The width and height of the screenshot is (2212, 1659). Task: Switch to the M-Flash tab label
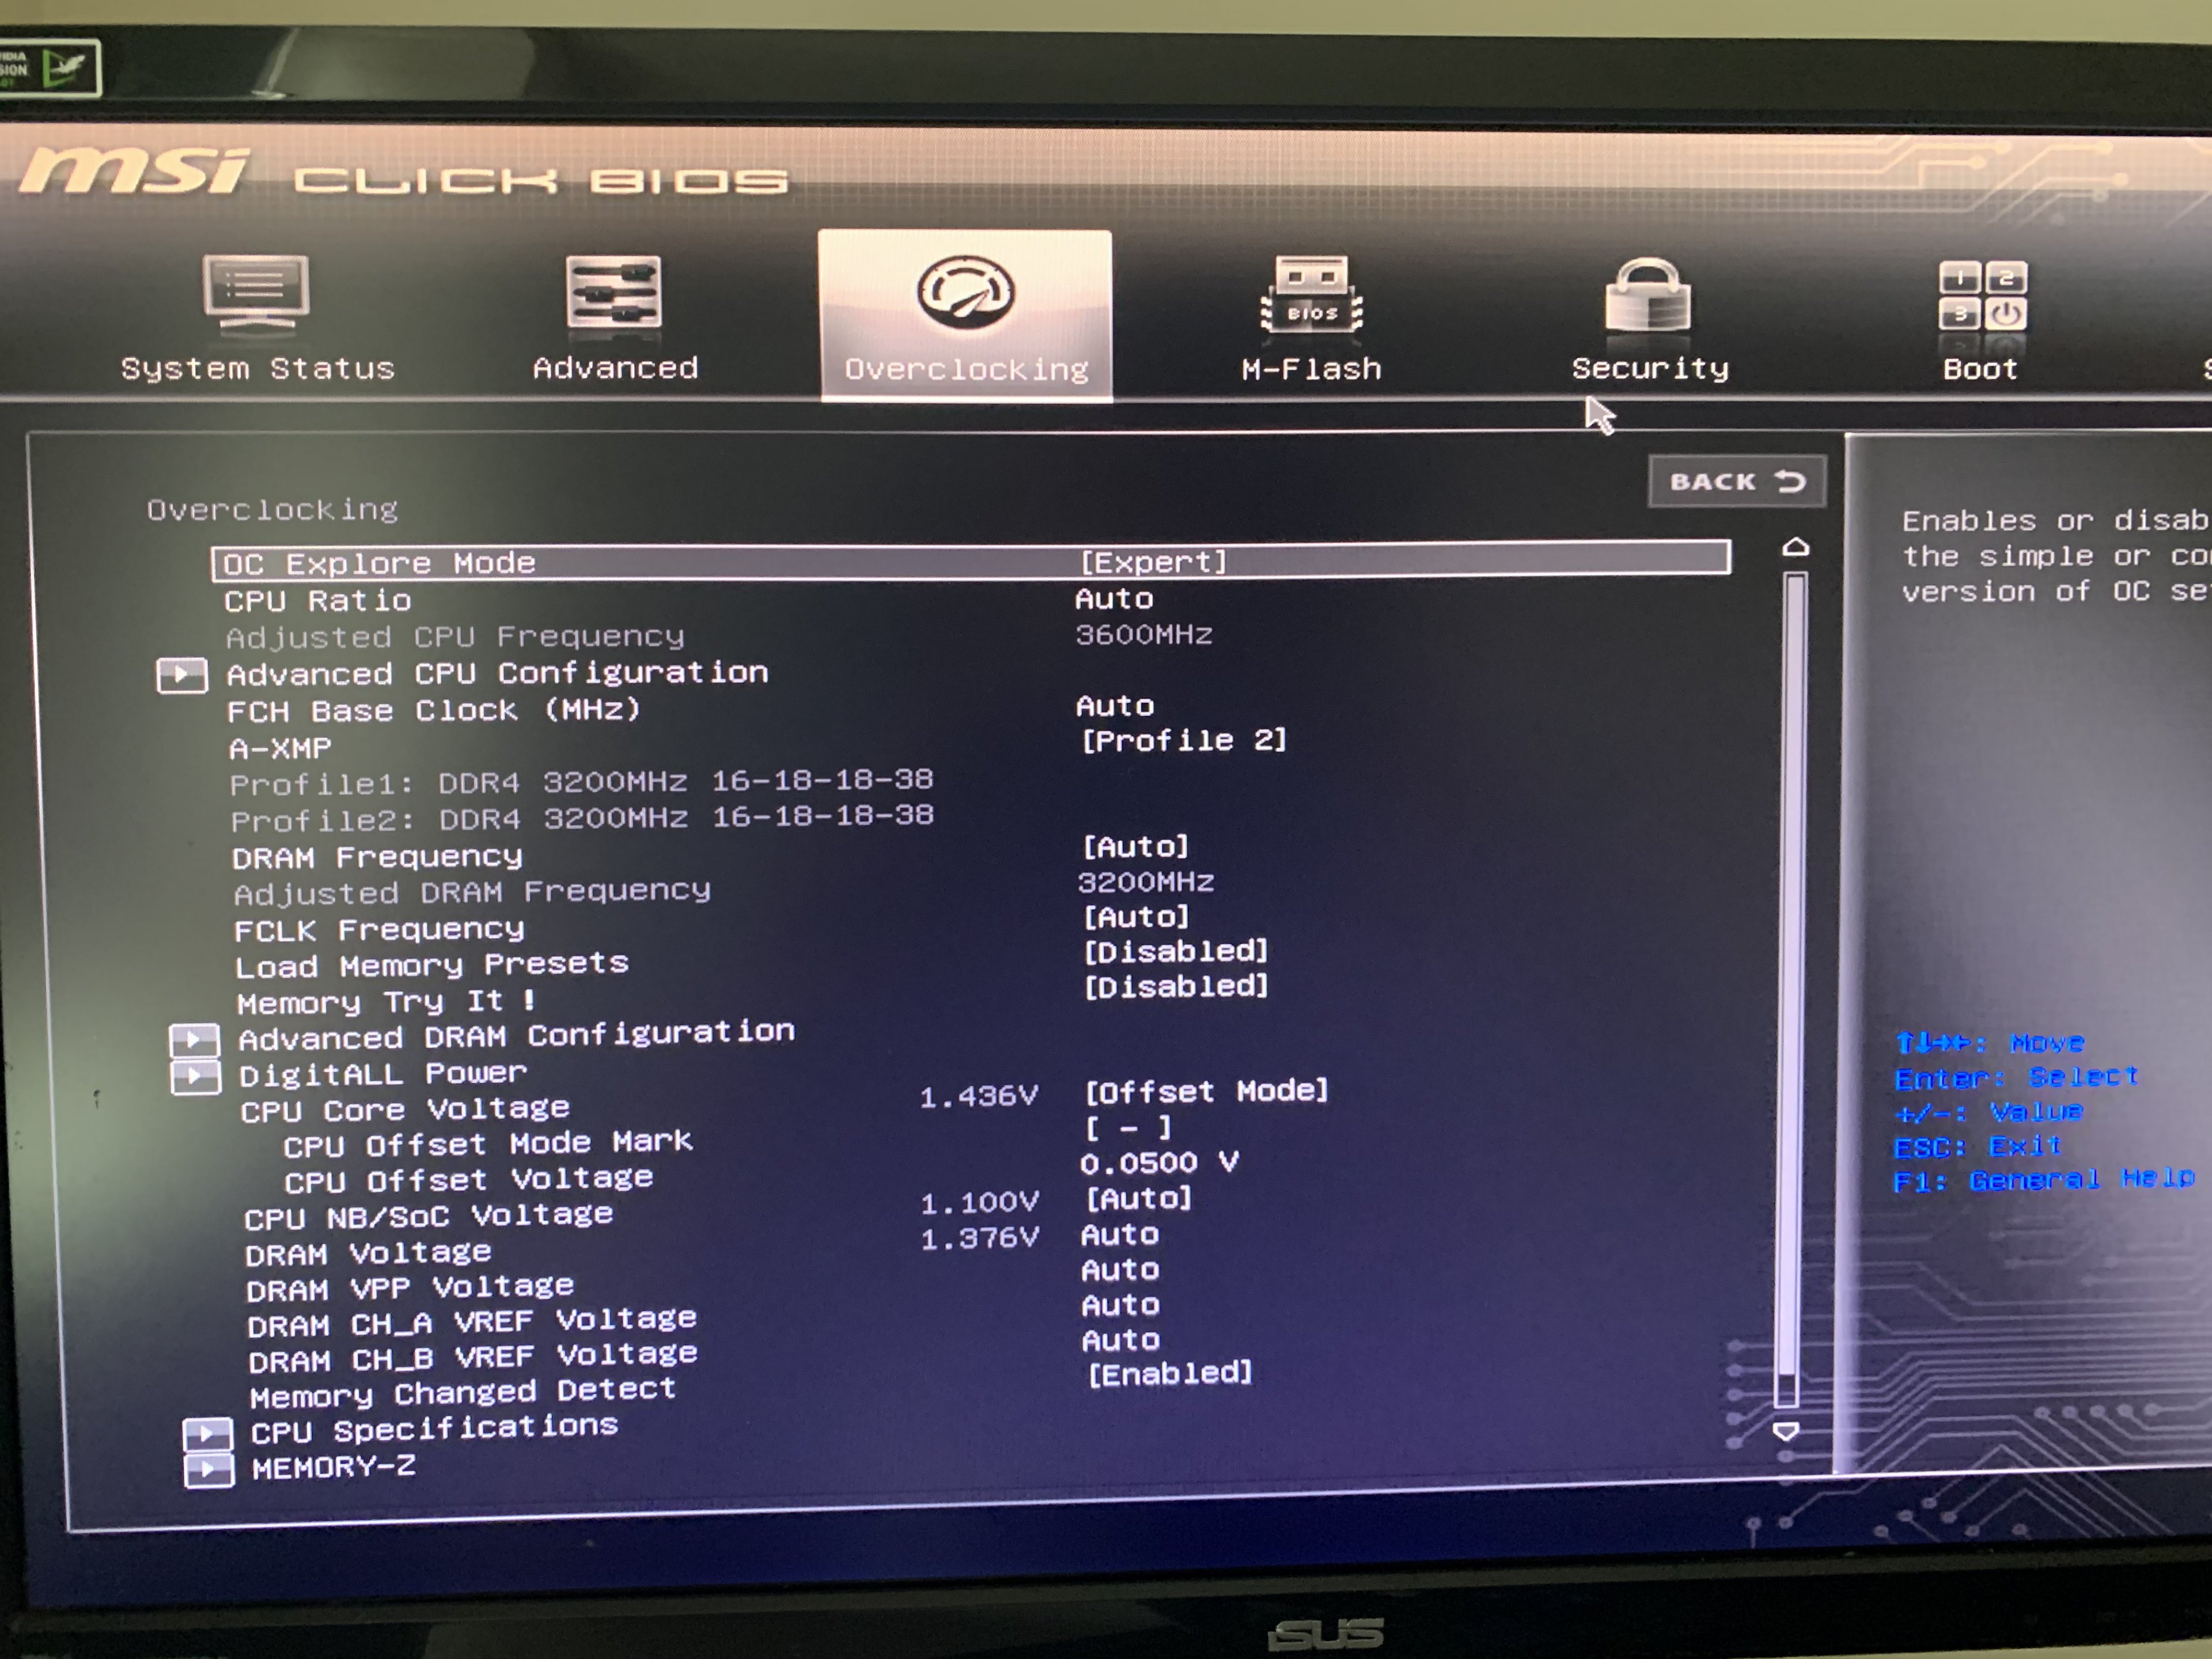(1311, 370)
